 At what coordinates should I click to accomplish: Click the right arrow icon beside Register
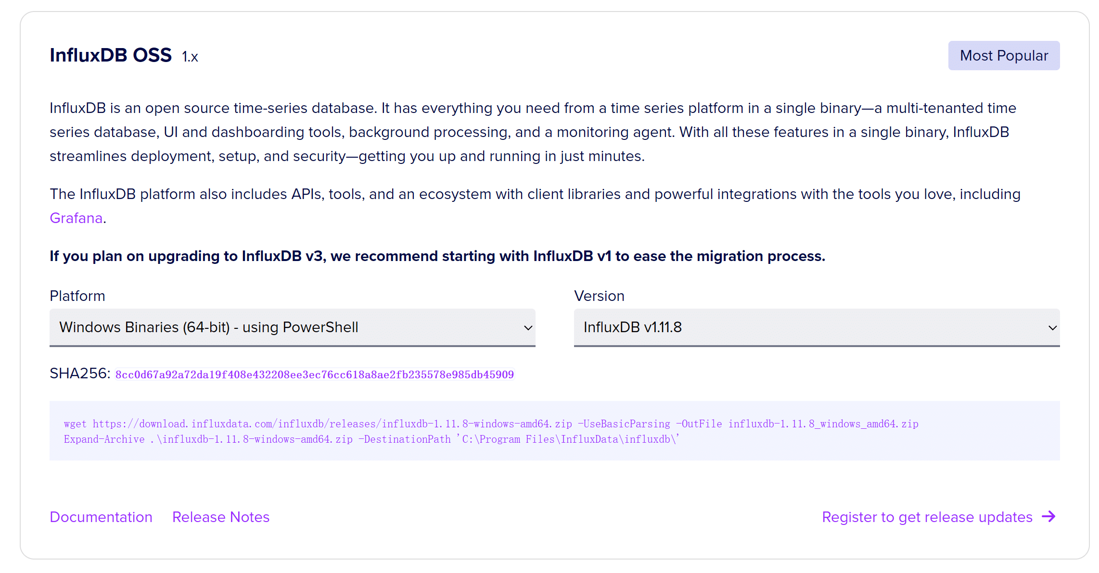pyautogui.click(x=1048, y=517)
